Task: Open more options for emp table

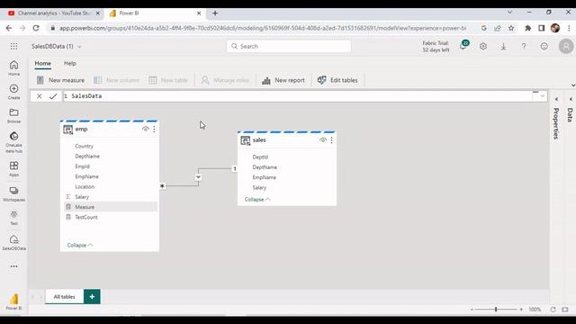Action: pyautogui.click(x=154, y=130)
